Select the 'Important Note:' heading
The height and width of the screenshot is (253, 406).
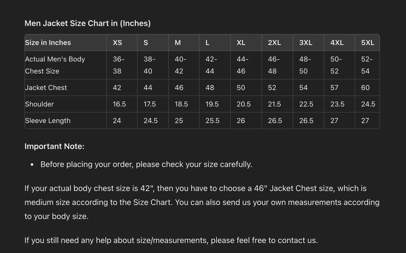(55, 146)
